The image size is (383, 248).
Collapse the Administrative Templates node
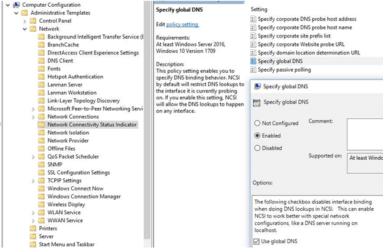pyautogui.click(x=16, y=13)
